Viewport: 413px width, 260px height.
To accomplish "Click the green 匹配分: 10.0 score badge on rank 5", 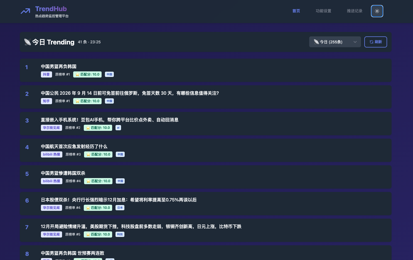I will click(x=98, y=181).
